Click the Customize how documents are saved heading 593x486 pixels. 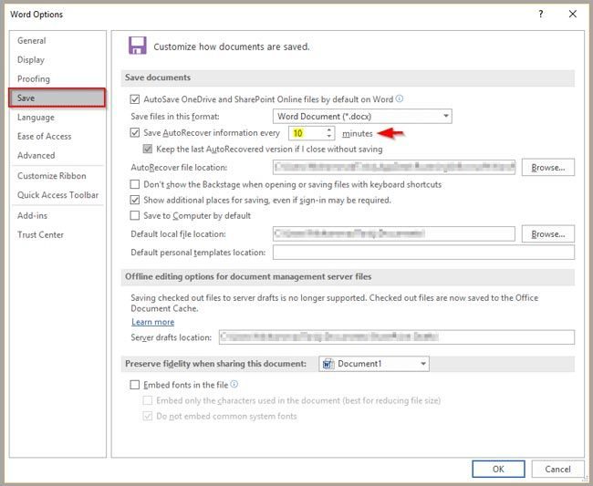point(232,47)
